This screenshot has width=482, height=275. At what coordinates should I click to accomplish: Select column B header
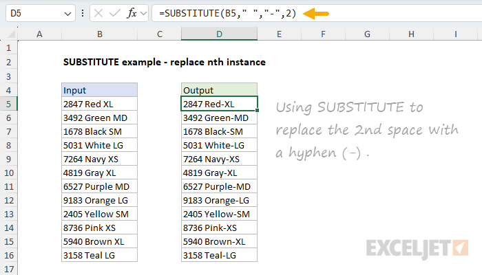coord(100,34)
